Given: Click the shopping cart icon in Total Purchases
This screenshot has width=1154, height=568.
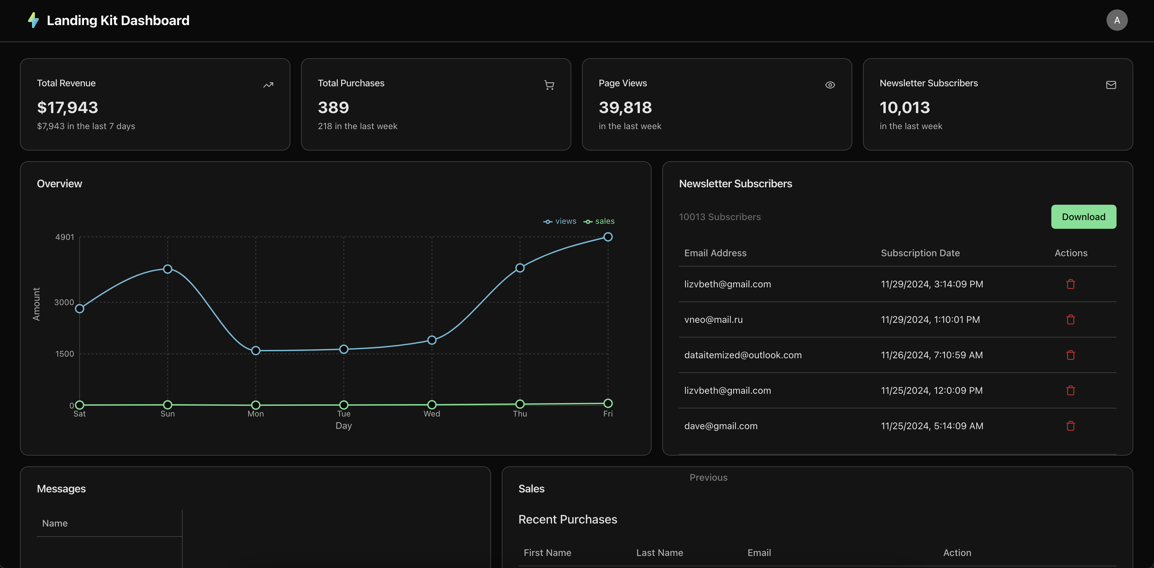Looking at the screenshot, I should click(x=549, y=85).
